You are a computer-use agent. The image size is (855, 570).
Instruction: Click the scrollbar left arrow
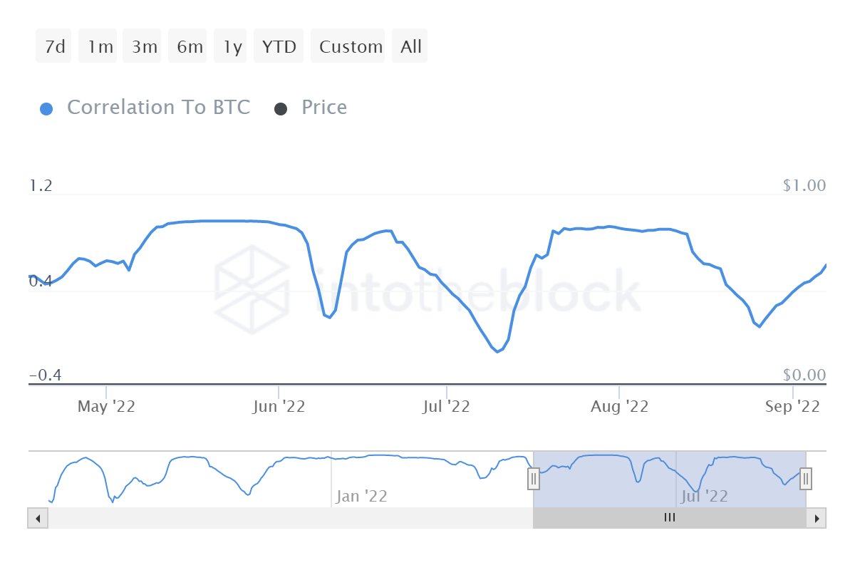[x=38, y=518]
